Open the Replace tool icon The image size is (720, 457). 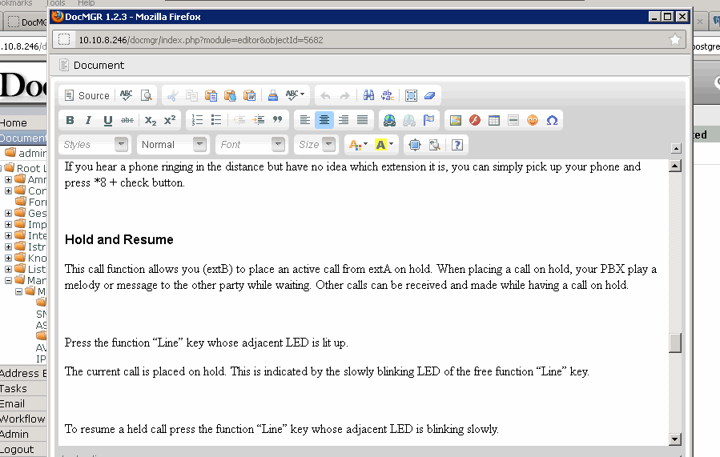388,95
